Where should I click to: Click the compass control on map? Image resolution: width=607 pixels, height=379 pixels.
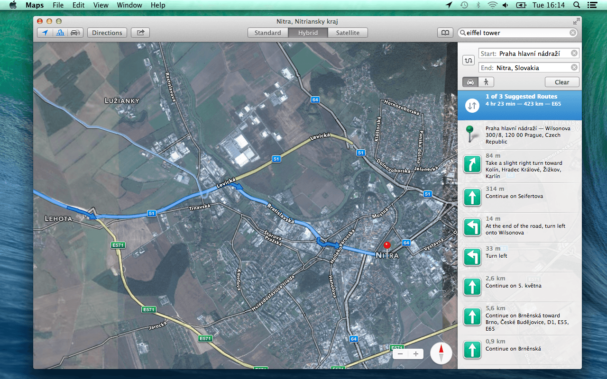(x=441, y=353)
